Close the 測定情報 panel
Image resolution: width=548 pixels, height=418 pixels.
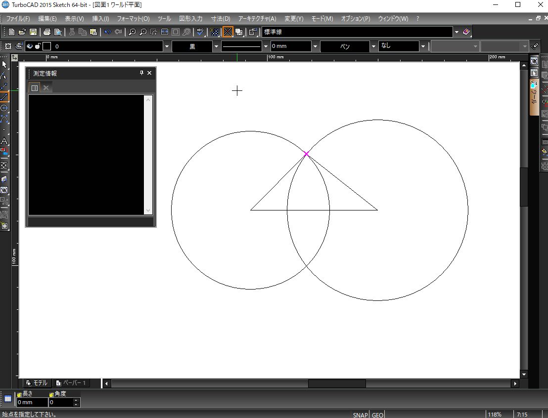point(149,73)
